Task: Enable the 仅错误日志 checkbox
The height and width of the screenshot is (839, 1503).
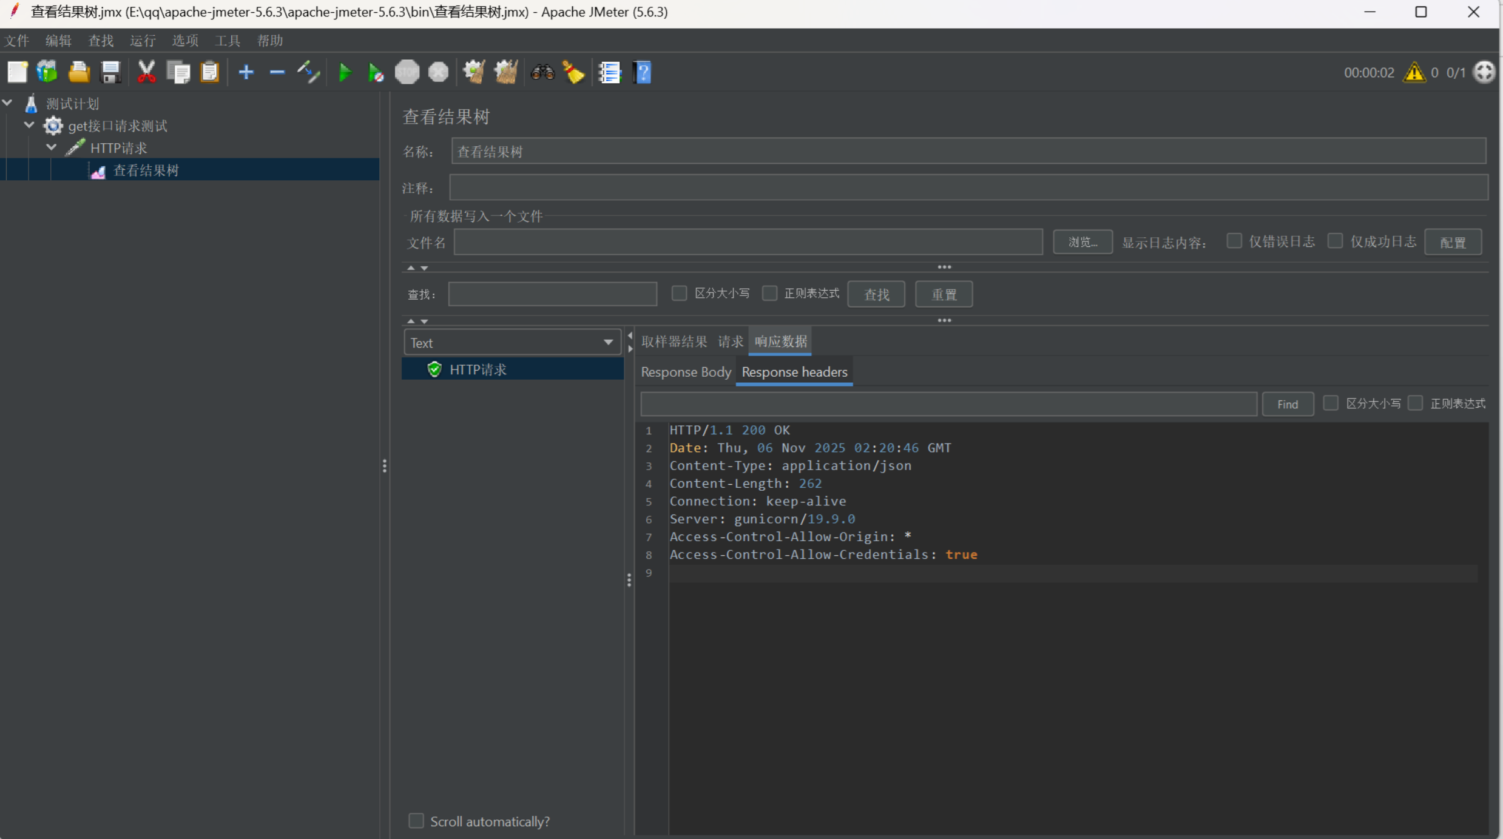Action: [x=1234, y=241]
